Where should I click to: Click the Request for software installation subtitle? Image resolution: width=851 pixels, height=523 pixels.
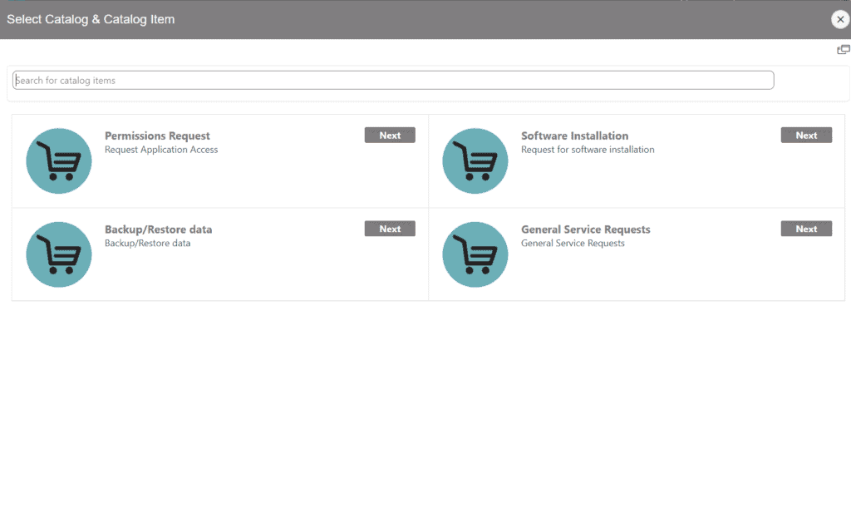(x=587, y=150)
